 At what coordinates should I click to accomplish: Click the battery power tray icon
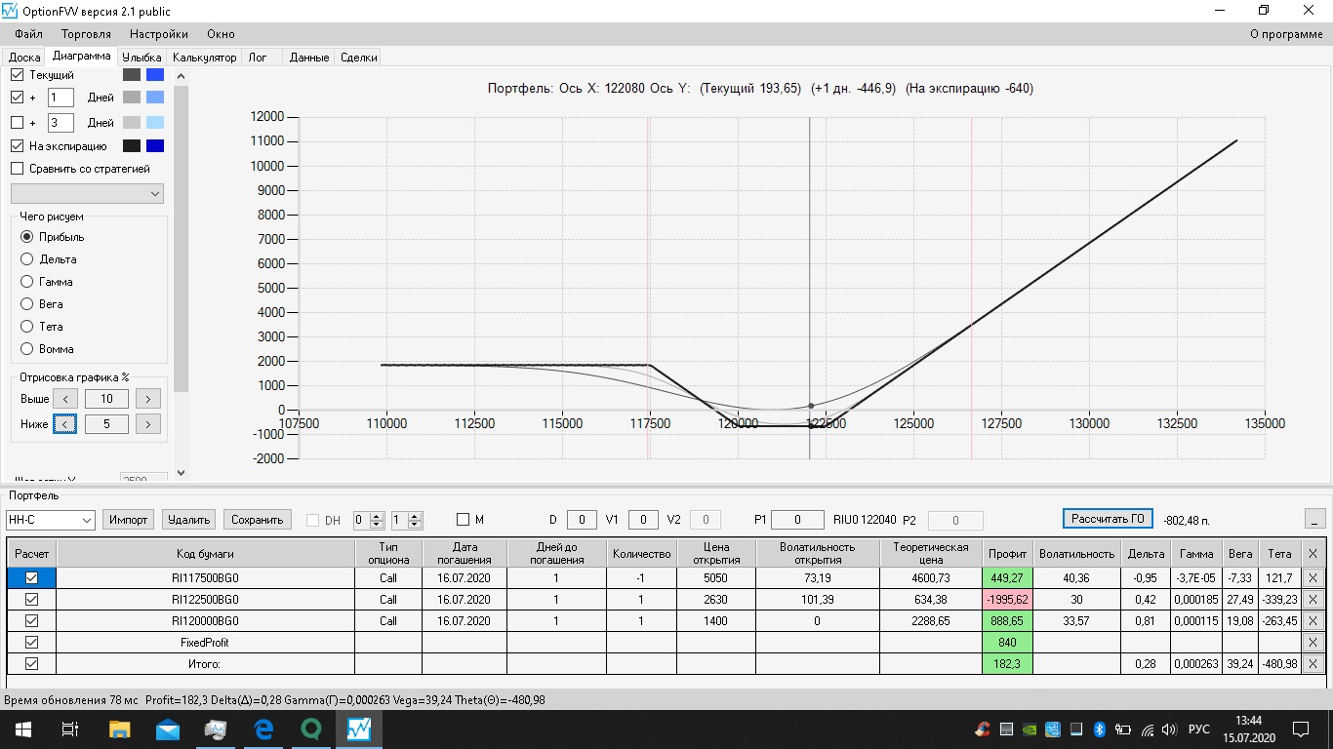coord(1123,729)
